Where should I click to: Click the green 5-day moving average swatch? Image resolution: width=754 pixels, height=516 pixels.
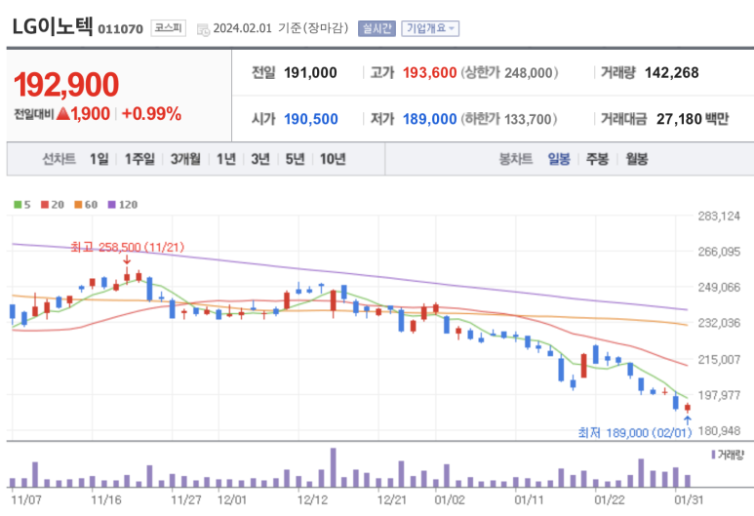pyautogui.click(x=18, y=205)
